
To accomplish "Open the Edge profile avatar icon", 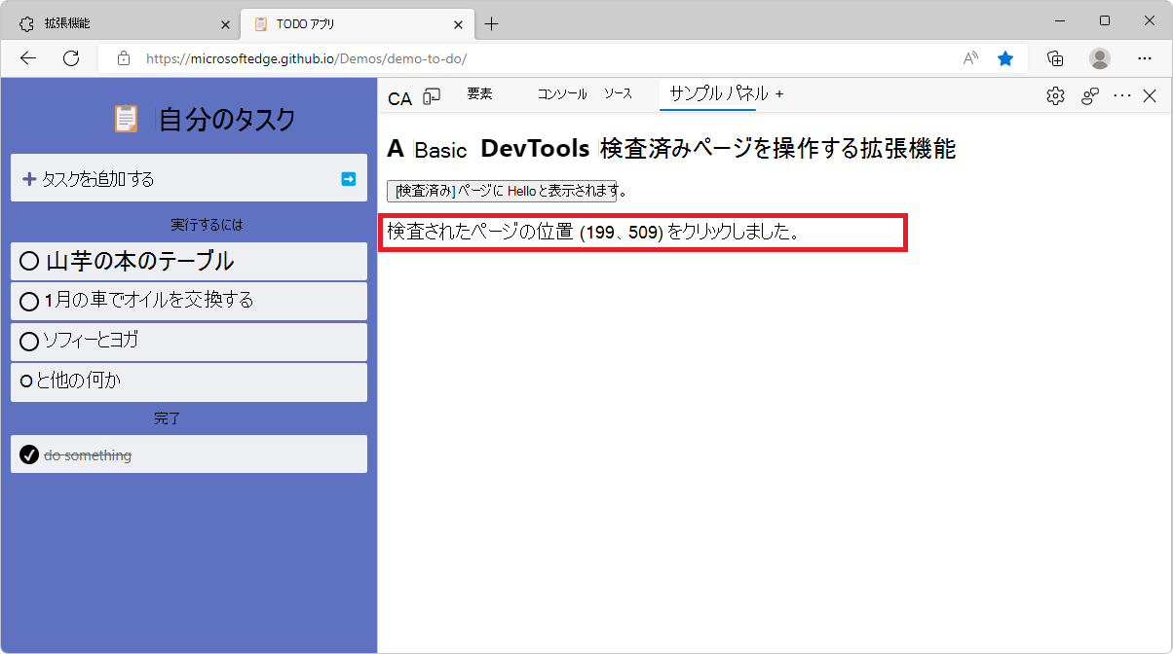I will 1099,58.
